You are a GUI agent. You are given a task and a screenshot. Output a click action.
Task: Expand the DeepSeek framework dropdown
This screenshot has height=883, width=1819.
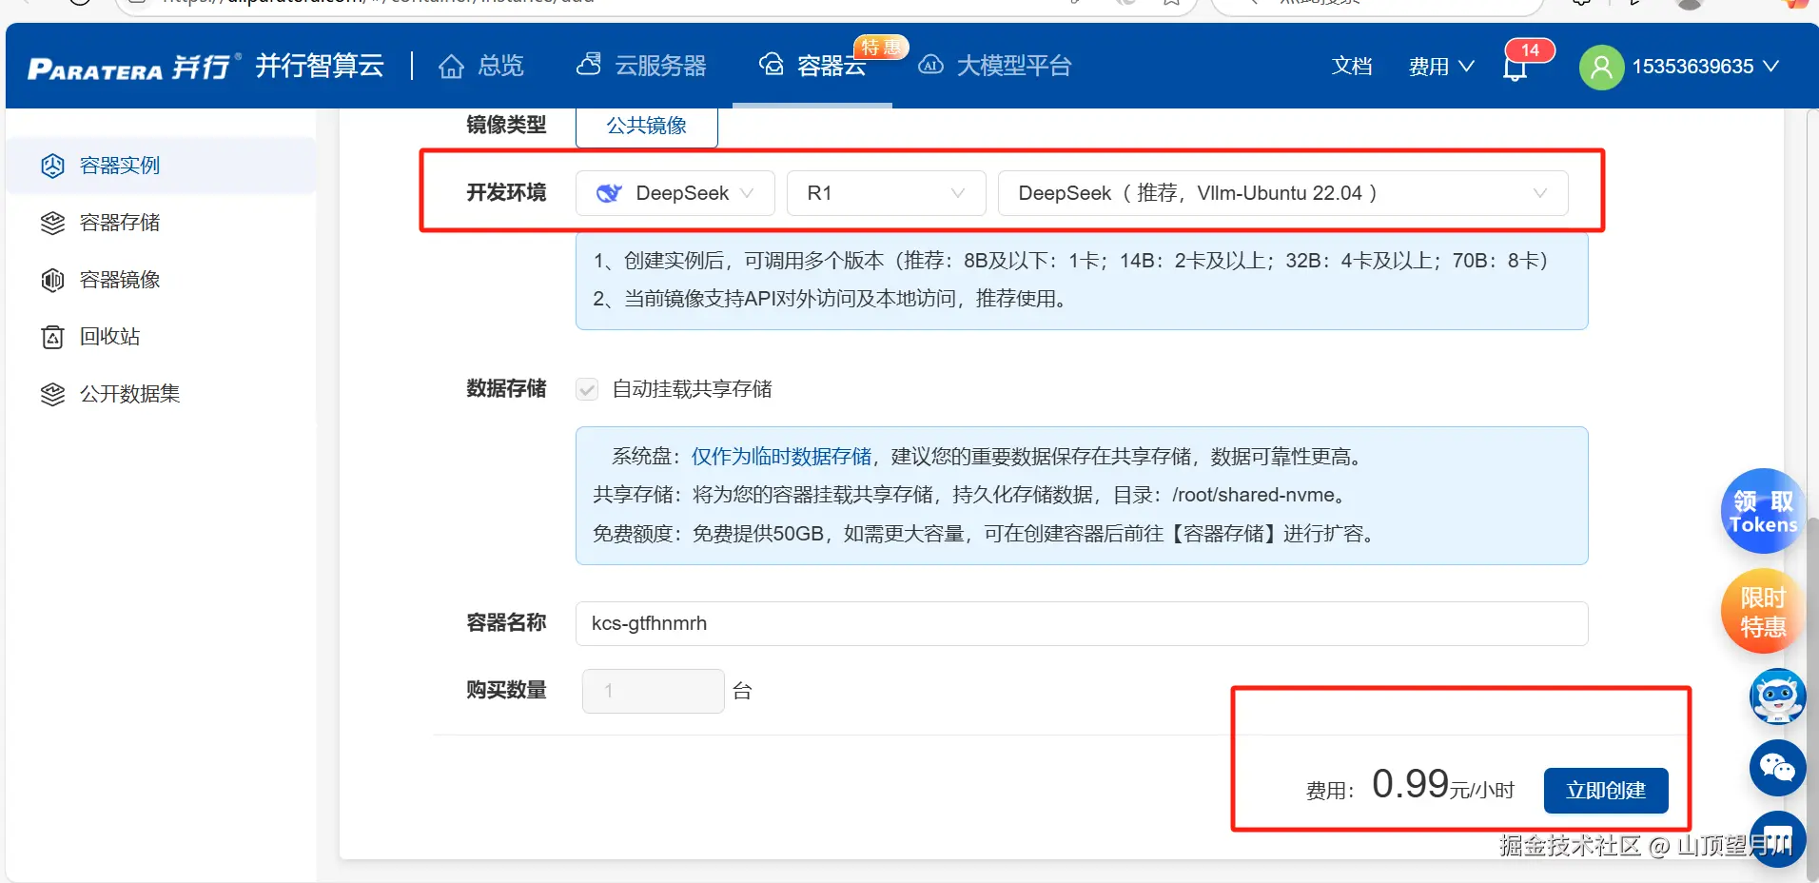pyautogui.click(x=675, y=193)
